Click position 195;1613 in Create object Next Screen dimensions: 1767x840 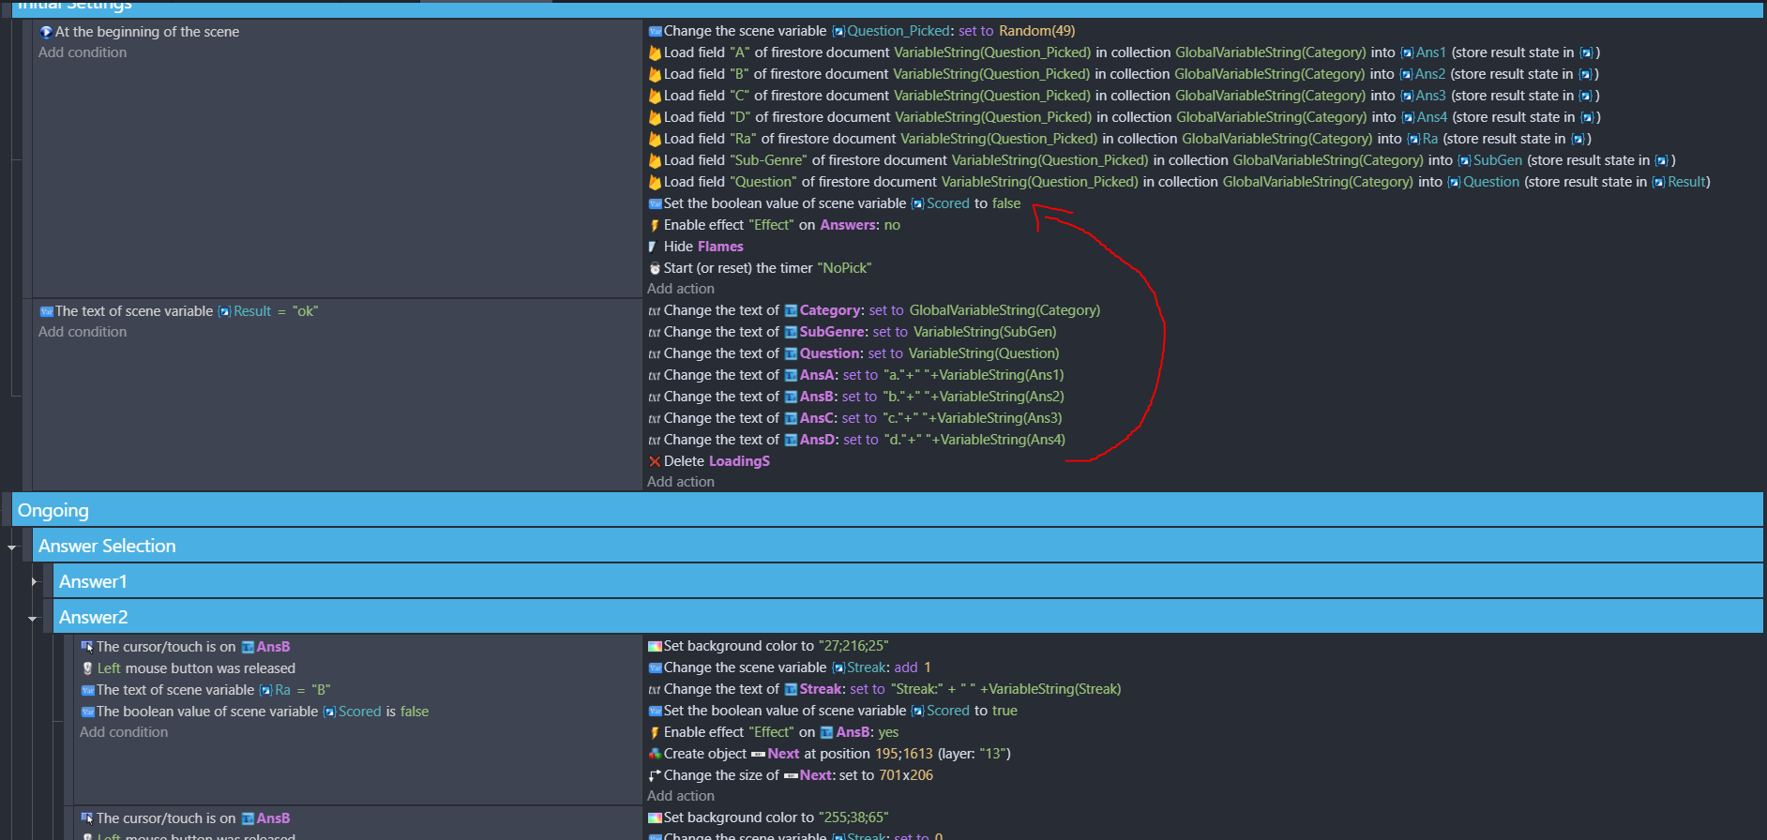coord(904,755)
